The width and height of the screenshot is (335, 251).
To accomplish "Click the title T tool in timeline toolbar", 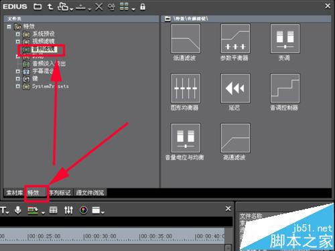I will [x=3, y=210].
